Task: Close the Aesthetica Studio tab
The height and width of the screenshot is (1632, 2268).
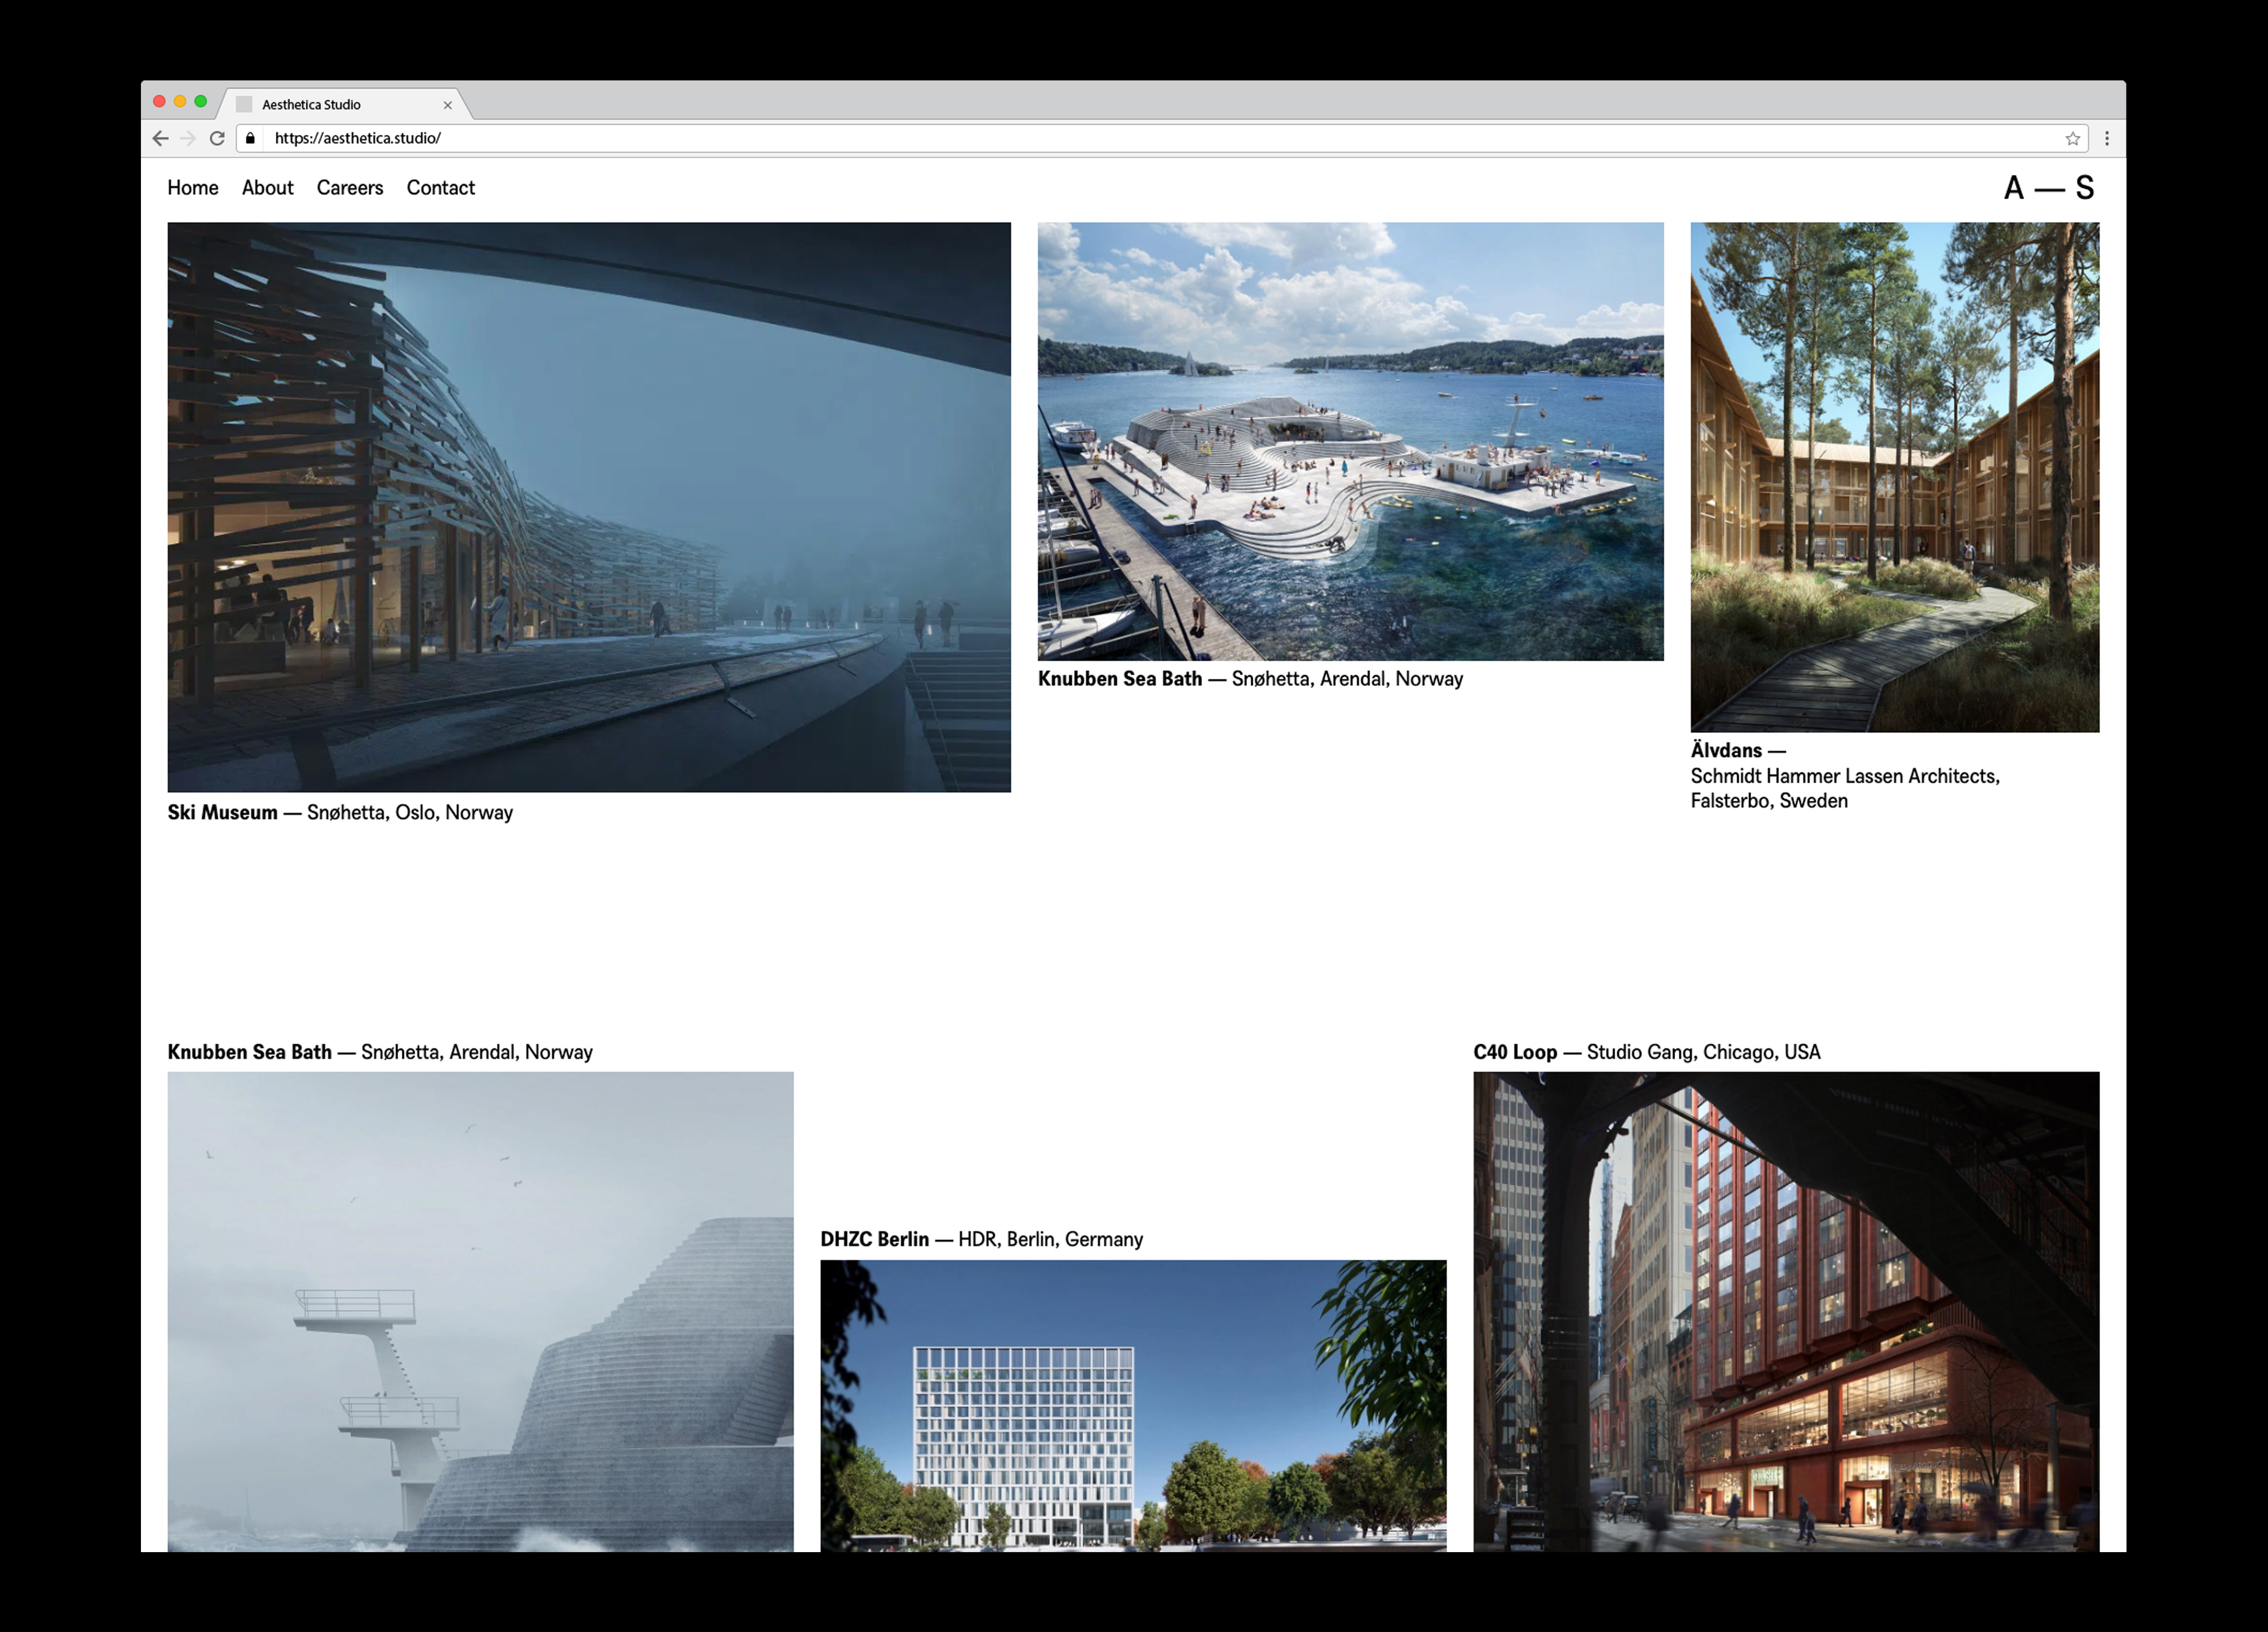Action: [447, 105]
